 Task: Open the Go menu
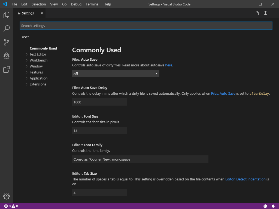pyautogui.click(x=64, y=4)
